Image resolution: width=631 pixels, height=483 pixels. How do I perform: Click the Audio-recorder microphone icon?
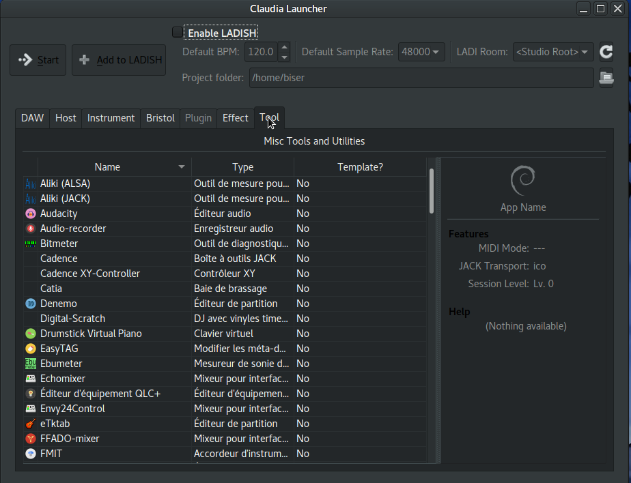(31, 229)
